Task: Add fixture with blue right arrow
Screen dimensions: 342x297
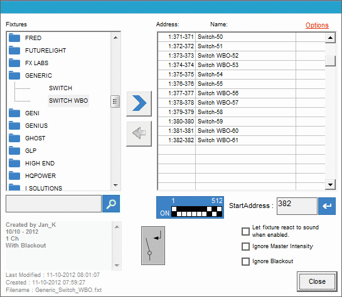Action: [139, 103]
